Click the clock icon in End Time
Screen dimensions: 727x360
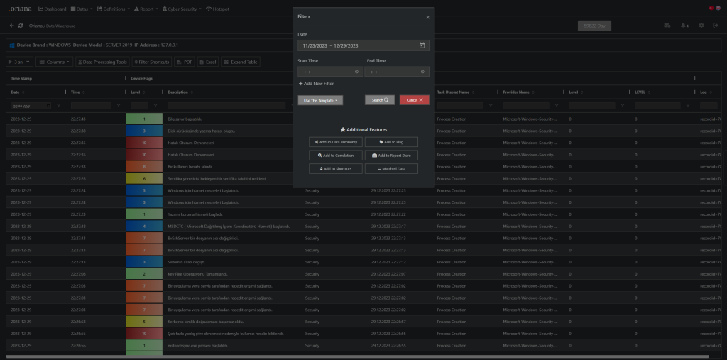[423, 72]
